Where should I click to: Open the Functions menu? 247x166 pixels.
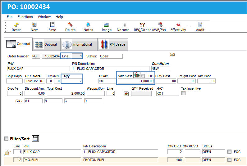(x=25, y=17)
